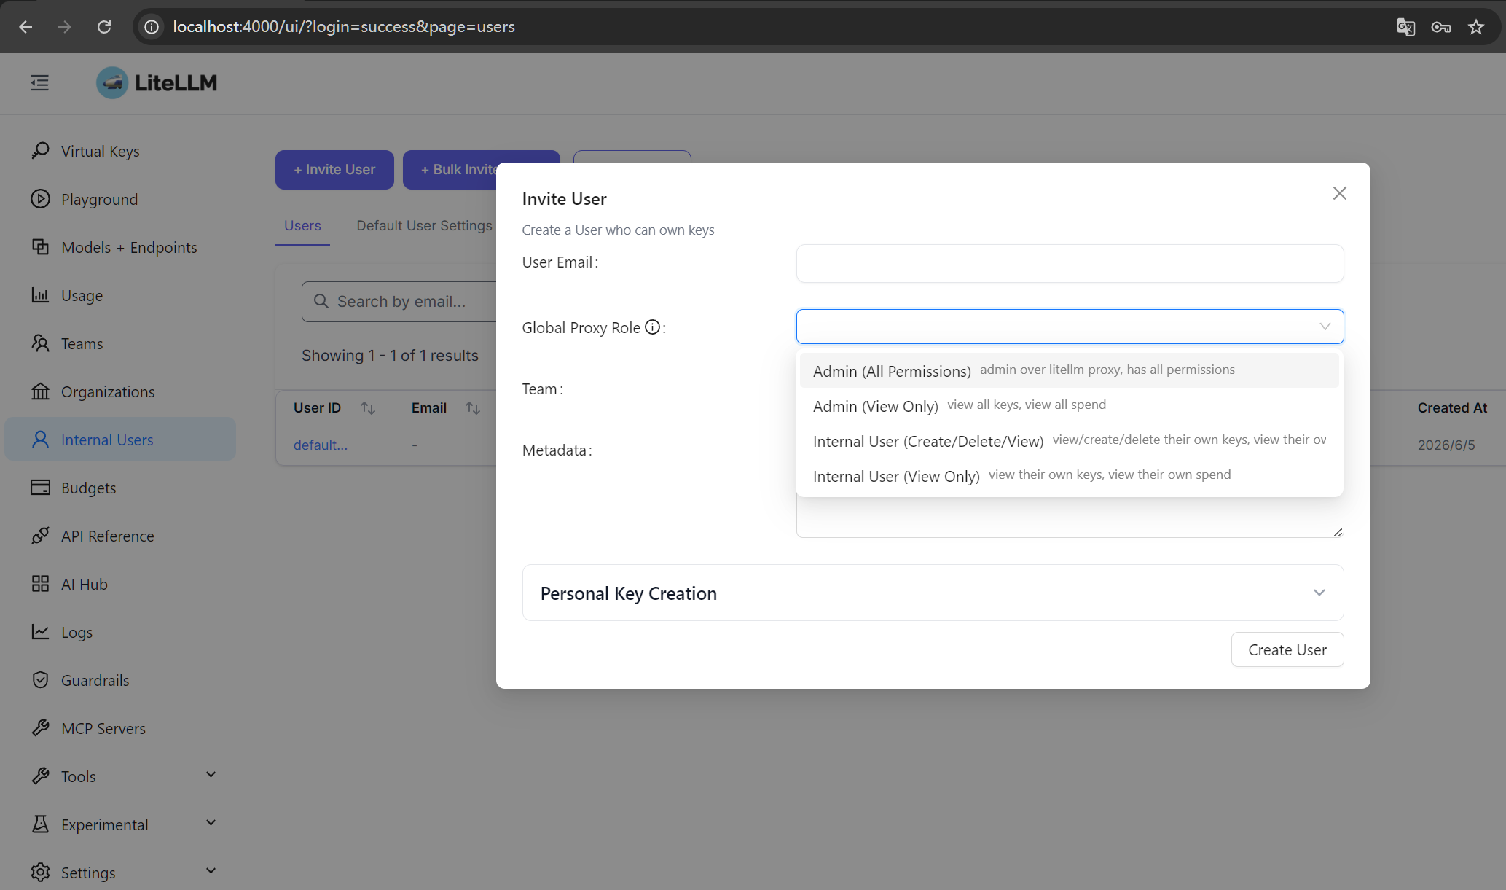
Task: Select Admin (View Only) role
Action: 1069,405
